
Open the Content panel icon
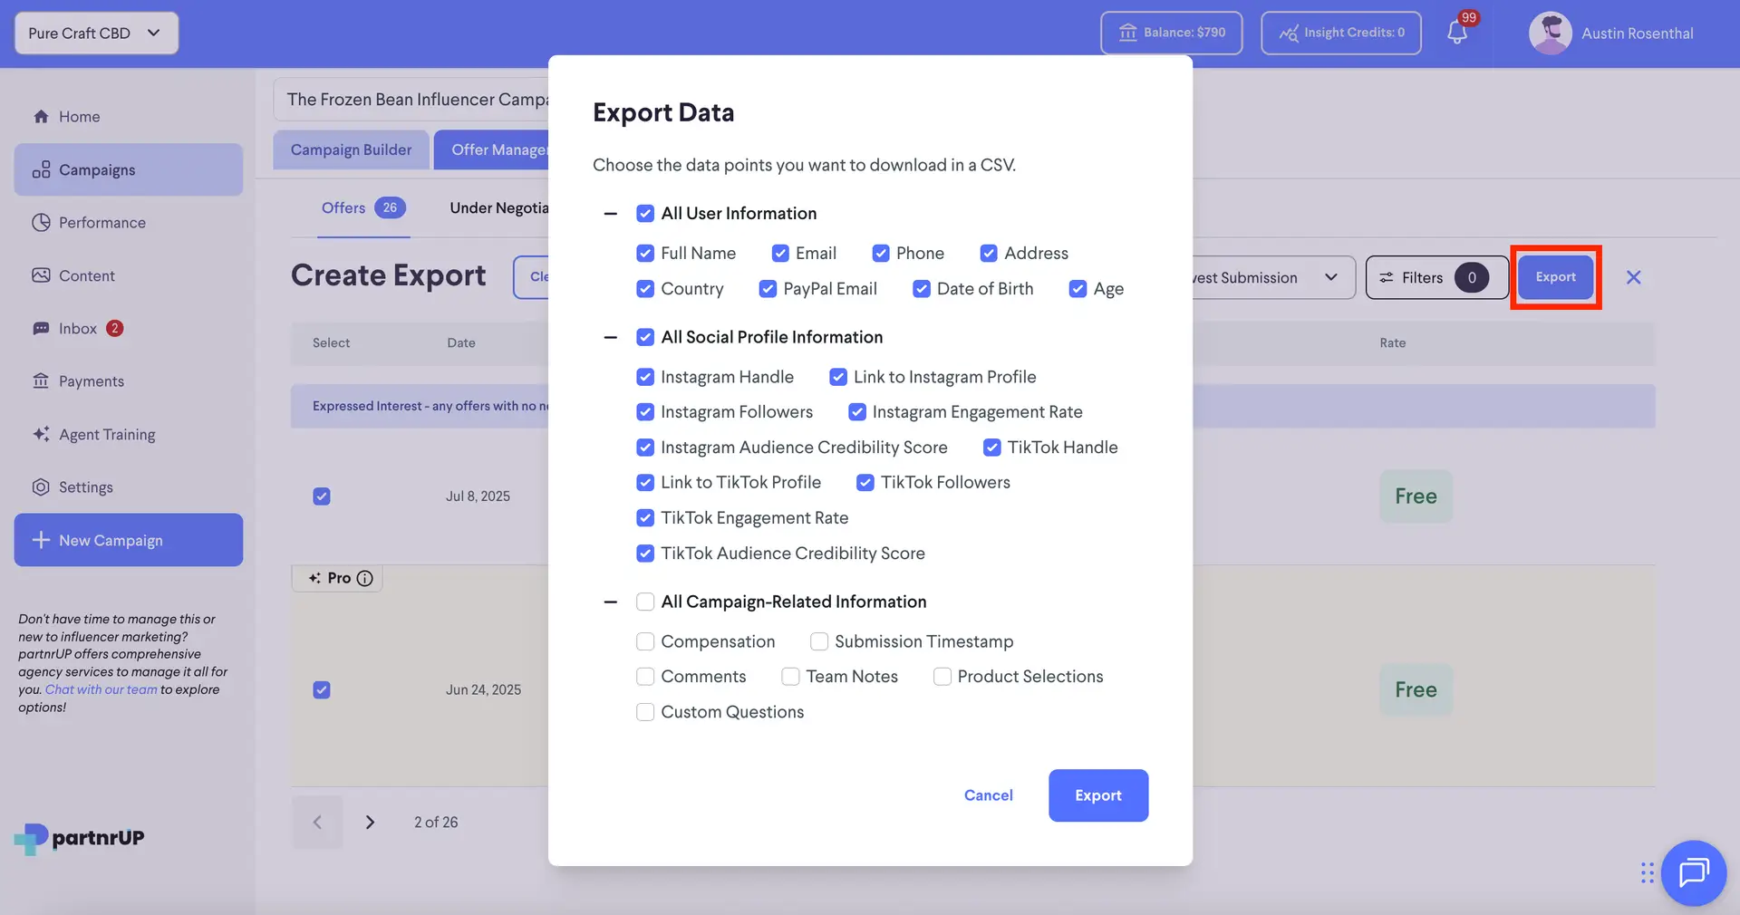40,274
